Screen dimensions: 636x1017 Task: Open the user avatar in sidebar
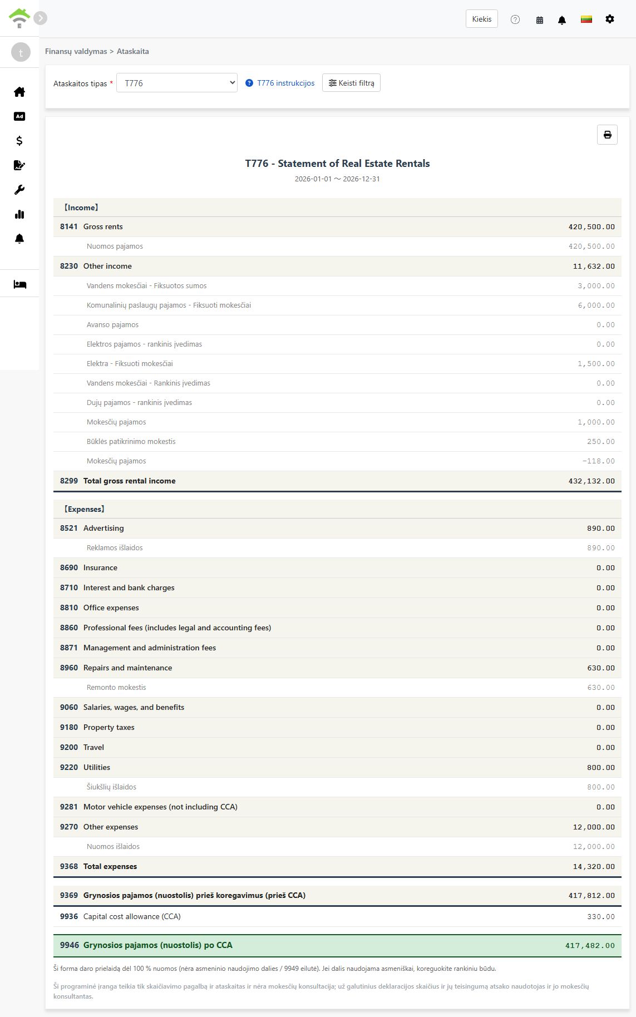click(21, 52)
